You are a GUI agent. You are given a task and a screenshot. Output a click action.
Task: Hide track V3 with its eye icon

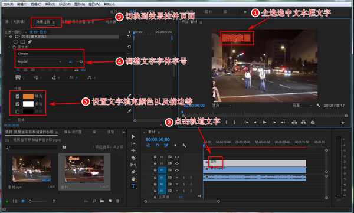(x=177, y=157)
